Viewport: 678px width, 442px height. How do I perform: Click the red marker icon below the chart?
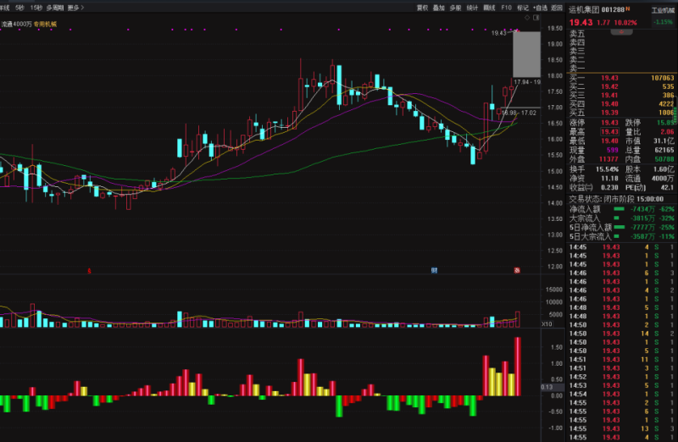pos(90,270)
